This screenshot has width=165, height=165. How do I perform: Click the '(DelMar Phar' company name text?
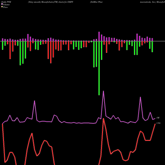click(x=96, y=2)
